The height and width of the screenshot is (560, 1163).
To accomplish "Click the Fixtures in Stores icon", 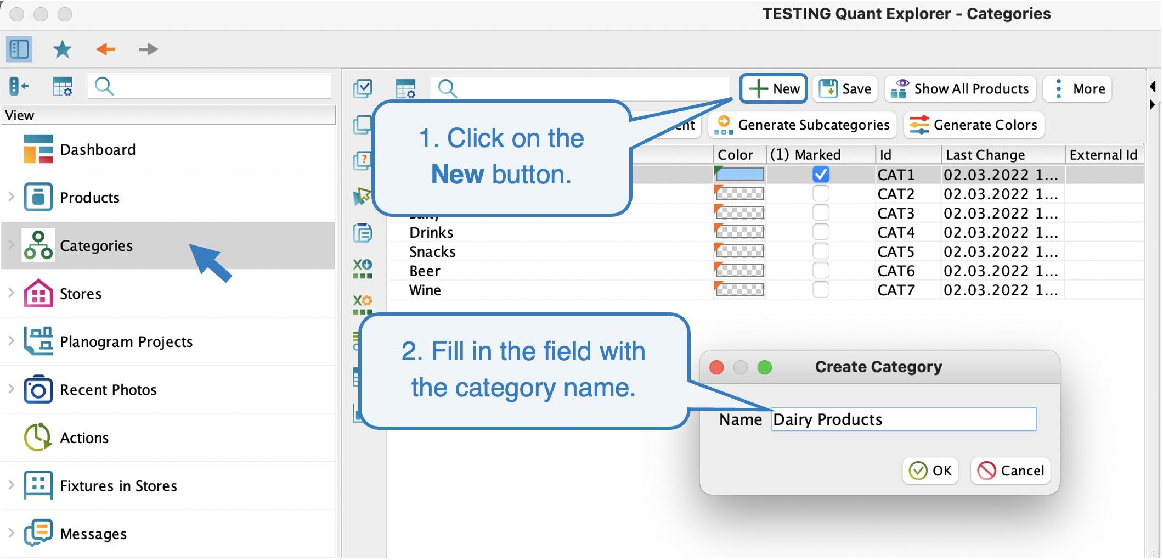I will [38, 485].
